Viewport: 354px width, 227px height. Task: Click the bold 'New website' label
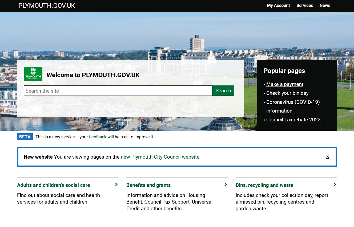pyautogui.click(x=38, y=157)
